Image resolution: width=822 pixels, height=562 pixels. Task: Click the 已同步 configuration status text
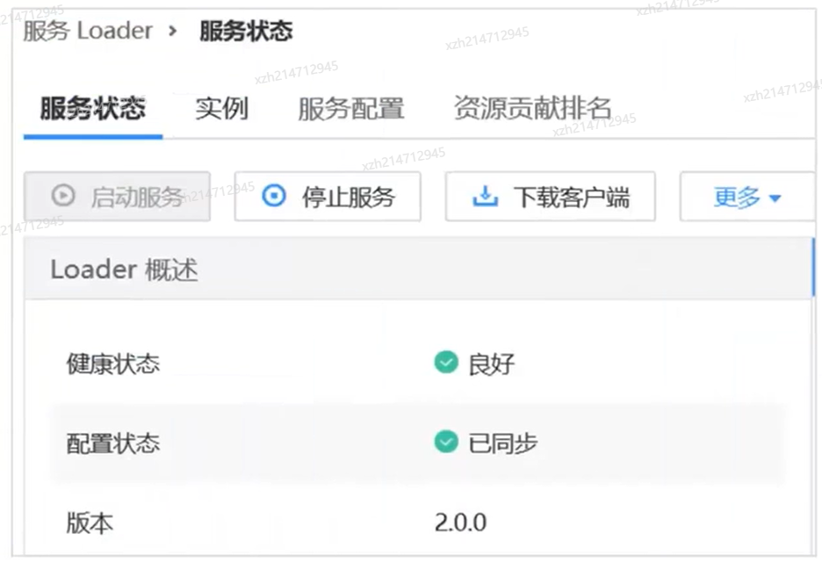click(502, 443)
